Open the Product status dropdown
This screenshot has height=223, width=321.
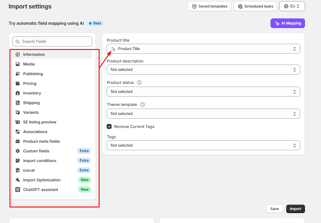203,92
